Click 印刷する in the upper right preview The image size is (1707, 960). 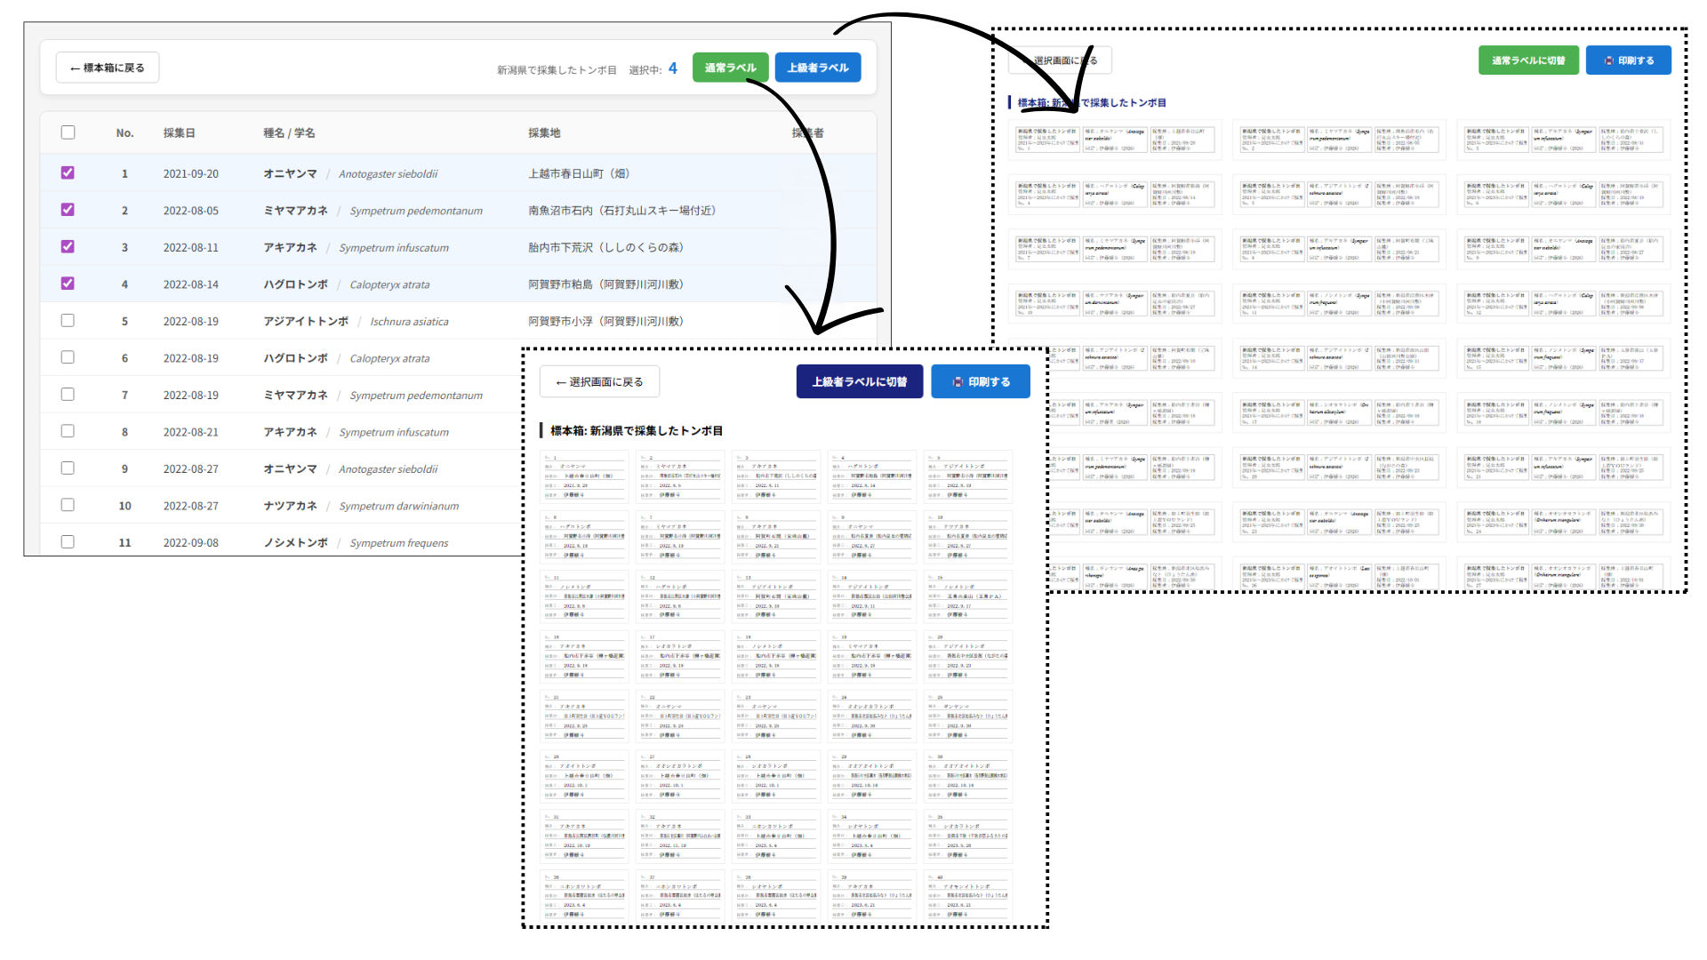click(x=1629, y=60)
